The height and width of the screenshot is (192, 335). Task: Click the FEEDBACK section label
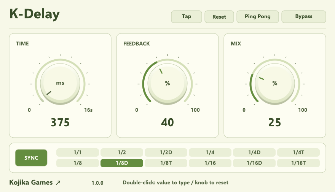pyautogui.click(x=137, y=43)
